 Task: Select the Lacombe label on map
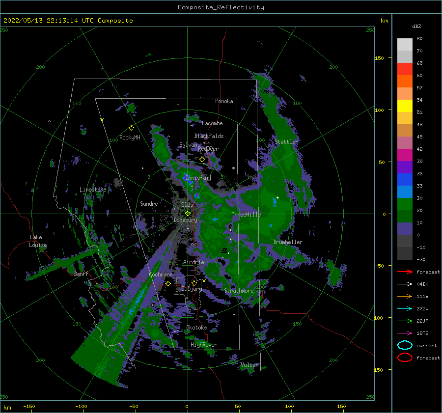[x=212, y=123]
